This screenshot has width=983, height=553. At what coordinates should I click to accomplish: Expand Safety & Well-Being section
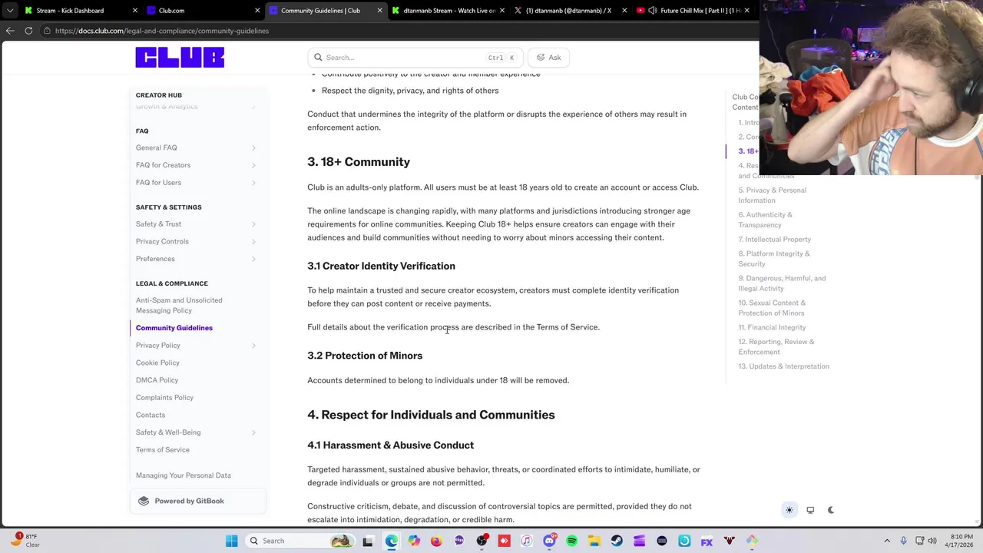[253, 432]
